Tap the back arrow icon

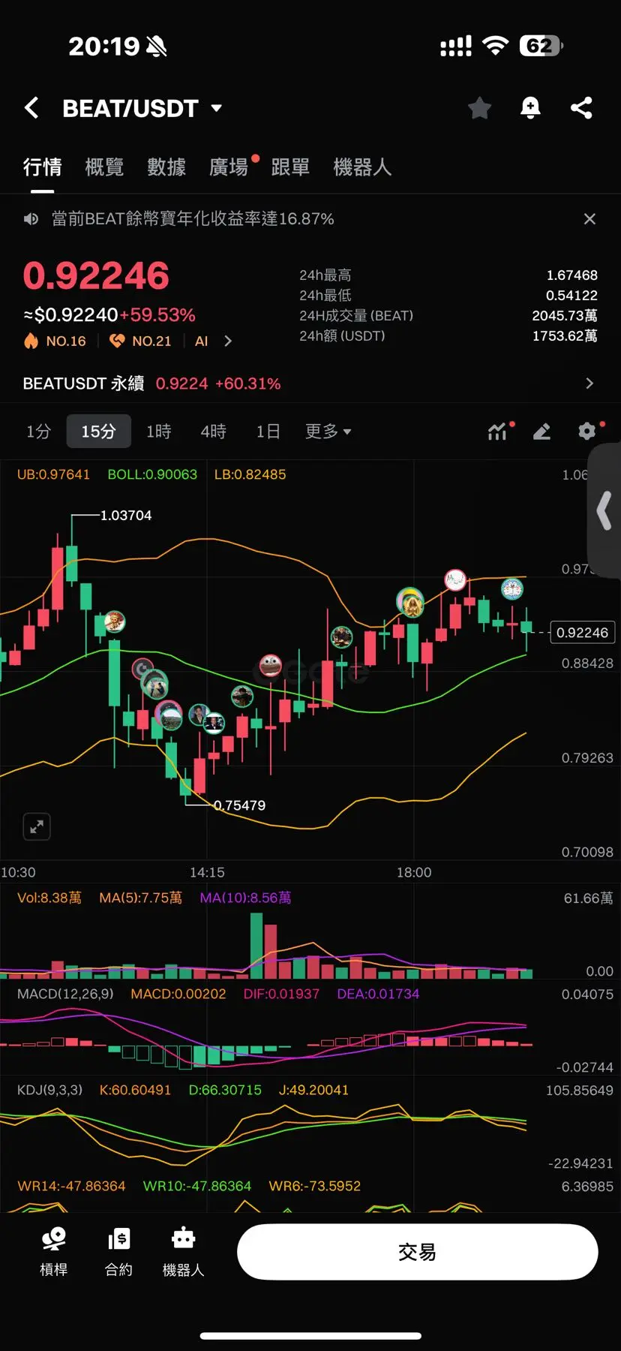[x=31, y=108]
